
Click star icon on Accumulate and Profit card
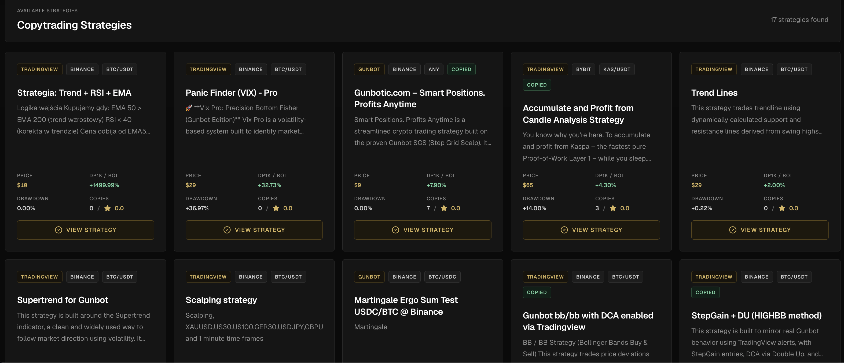tap(613, 208)
